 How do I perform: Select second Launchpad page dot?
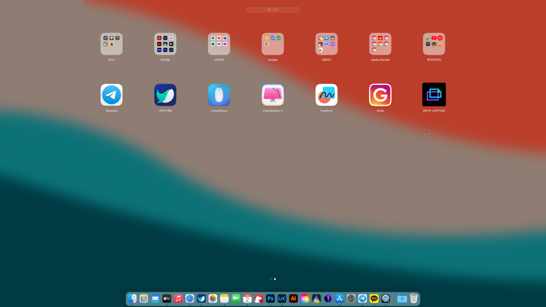pyautogui.click(x=275, y=279)
